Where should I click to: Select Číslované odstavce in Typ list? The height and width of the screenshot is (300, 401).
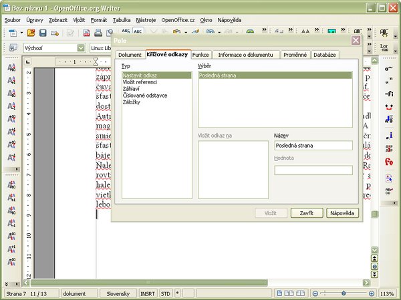157,96
